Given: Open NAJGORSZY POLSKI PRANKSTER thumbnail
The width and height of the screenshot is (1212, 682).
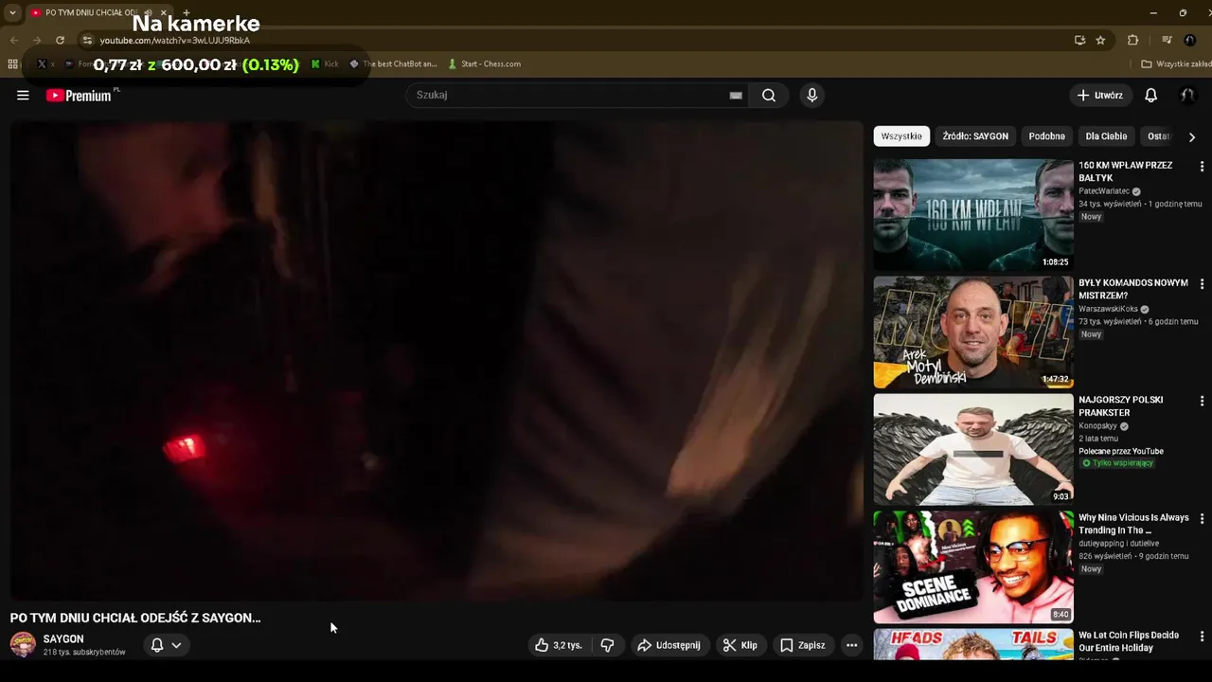Looking at the screenshot, I should click(973, 449).
